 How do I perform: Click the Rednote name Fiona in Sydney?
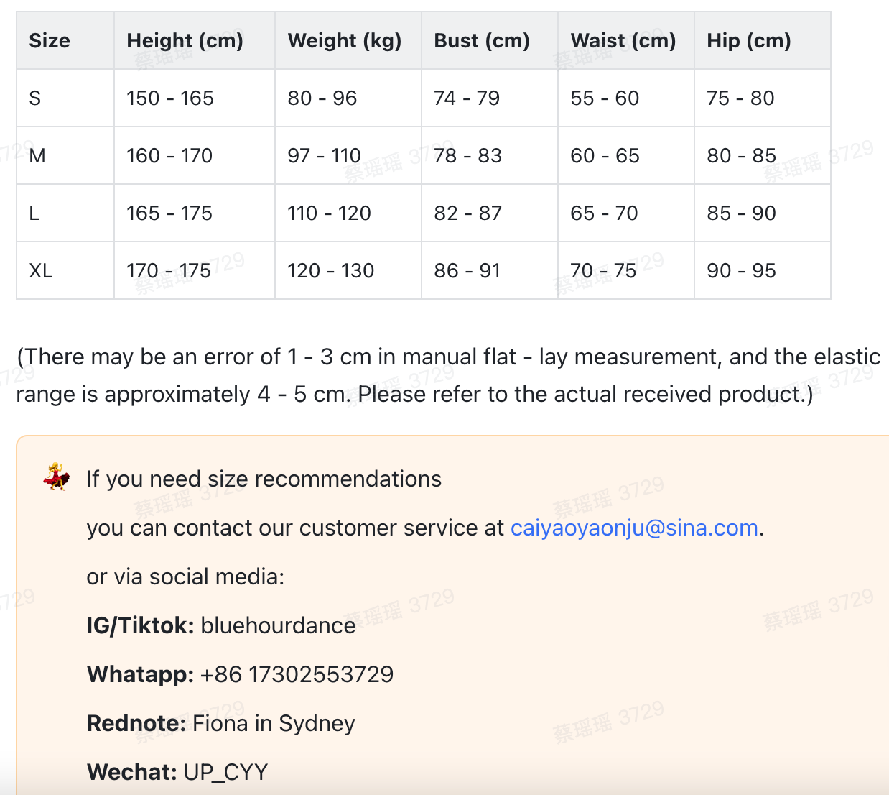274,724
